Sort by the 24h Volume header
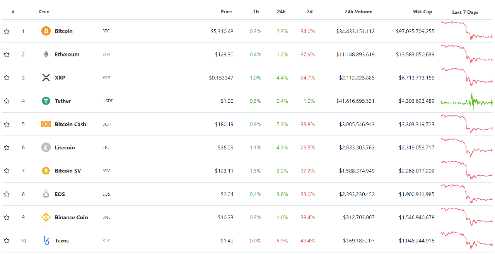Image resolution: width=495 pixels, height=254 pixels. point(358,12)
